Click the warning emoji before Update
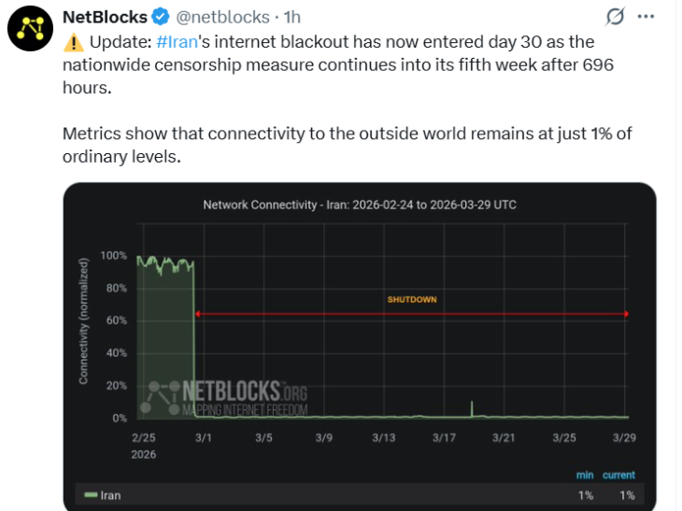Screen dimensions: 682x511 point(73,42)
